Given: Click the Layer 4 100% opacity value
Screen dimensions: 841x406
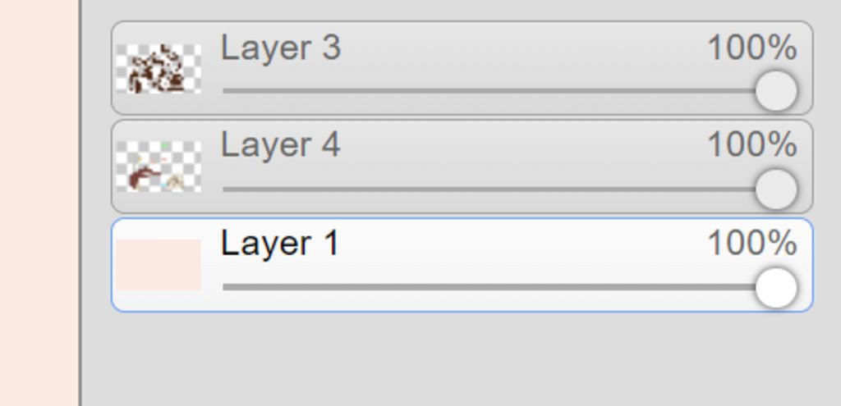Looking at the screenshot, I should [x=752, y=145].
